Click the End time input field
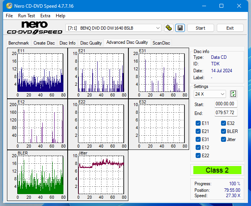Image resolution: width=251 pixels, height=206 pixels. (x=226, y=113)
